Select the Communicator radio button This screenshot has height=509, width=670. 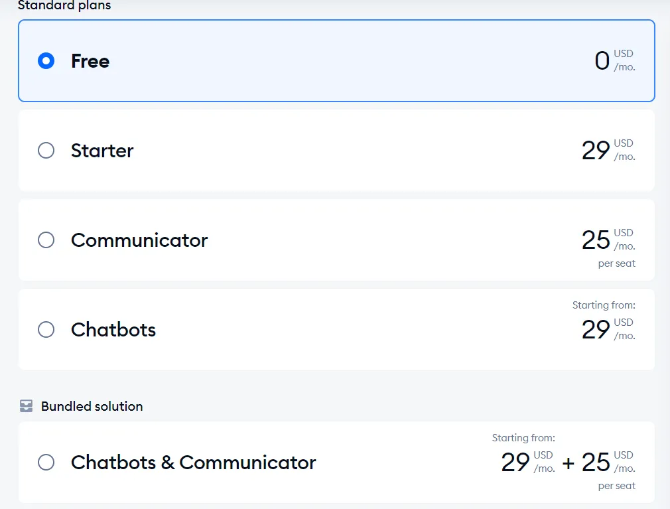click(x=46, y=240)
